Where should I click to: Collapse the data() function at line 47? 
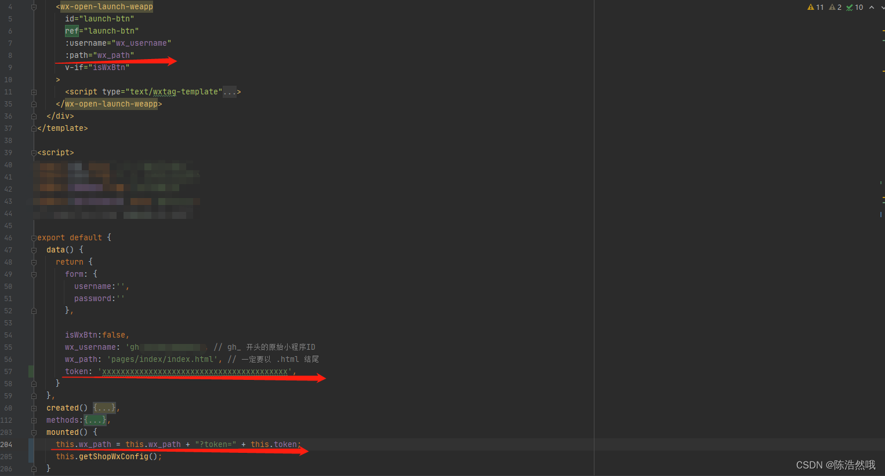(x=34, y=250)
